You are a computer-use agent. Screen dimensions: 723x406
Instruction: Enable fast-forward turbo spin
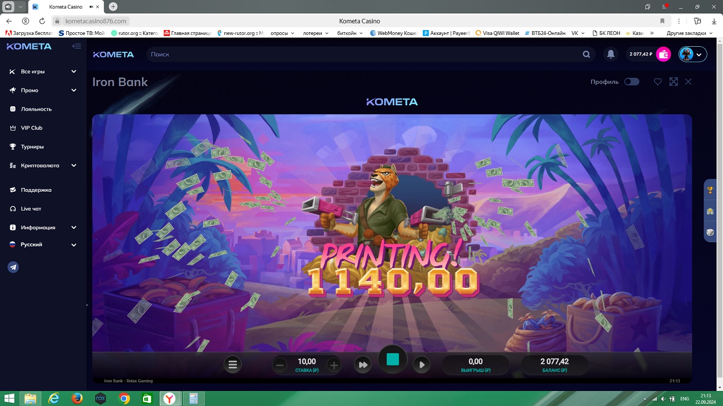click(363, 365)
